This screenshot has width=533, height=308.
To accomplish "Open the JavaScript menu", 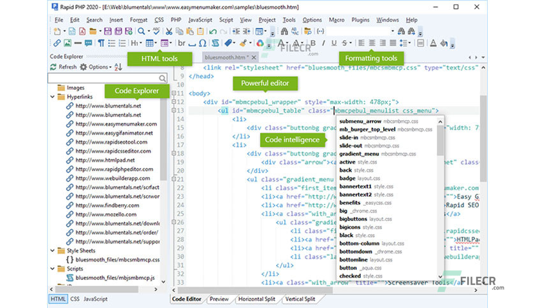I will 200,20.
